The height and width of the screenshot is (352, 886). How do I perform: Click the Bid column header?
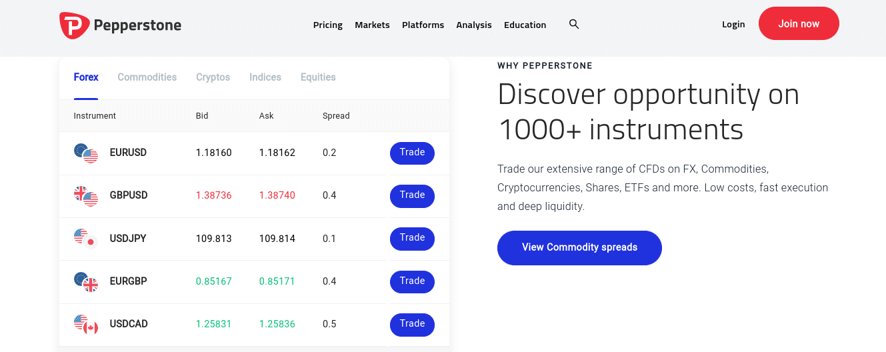coord(202,116)
